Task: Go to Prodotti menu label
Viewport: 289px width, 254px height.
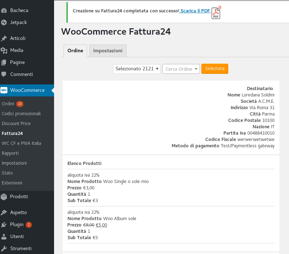Action: pyautogui.click(x=19, y=197)
